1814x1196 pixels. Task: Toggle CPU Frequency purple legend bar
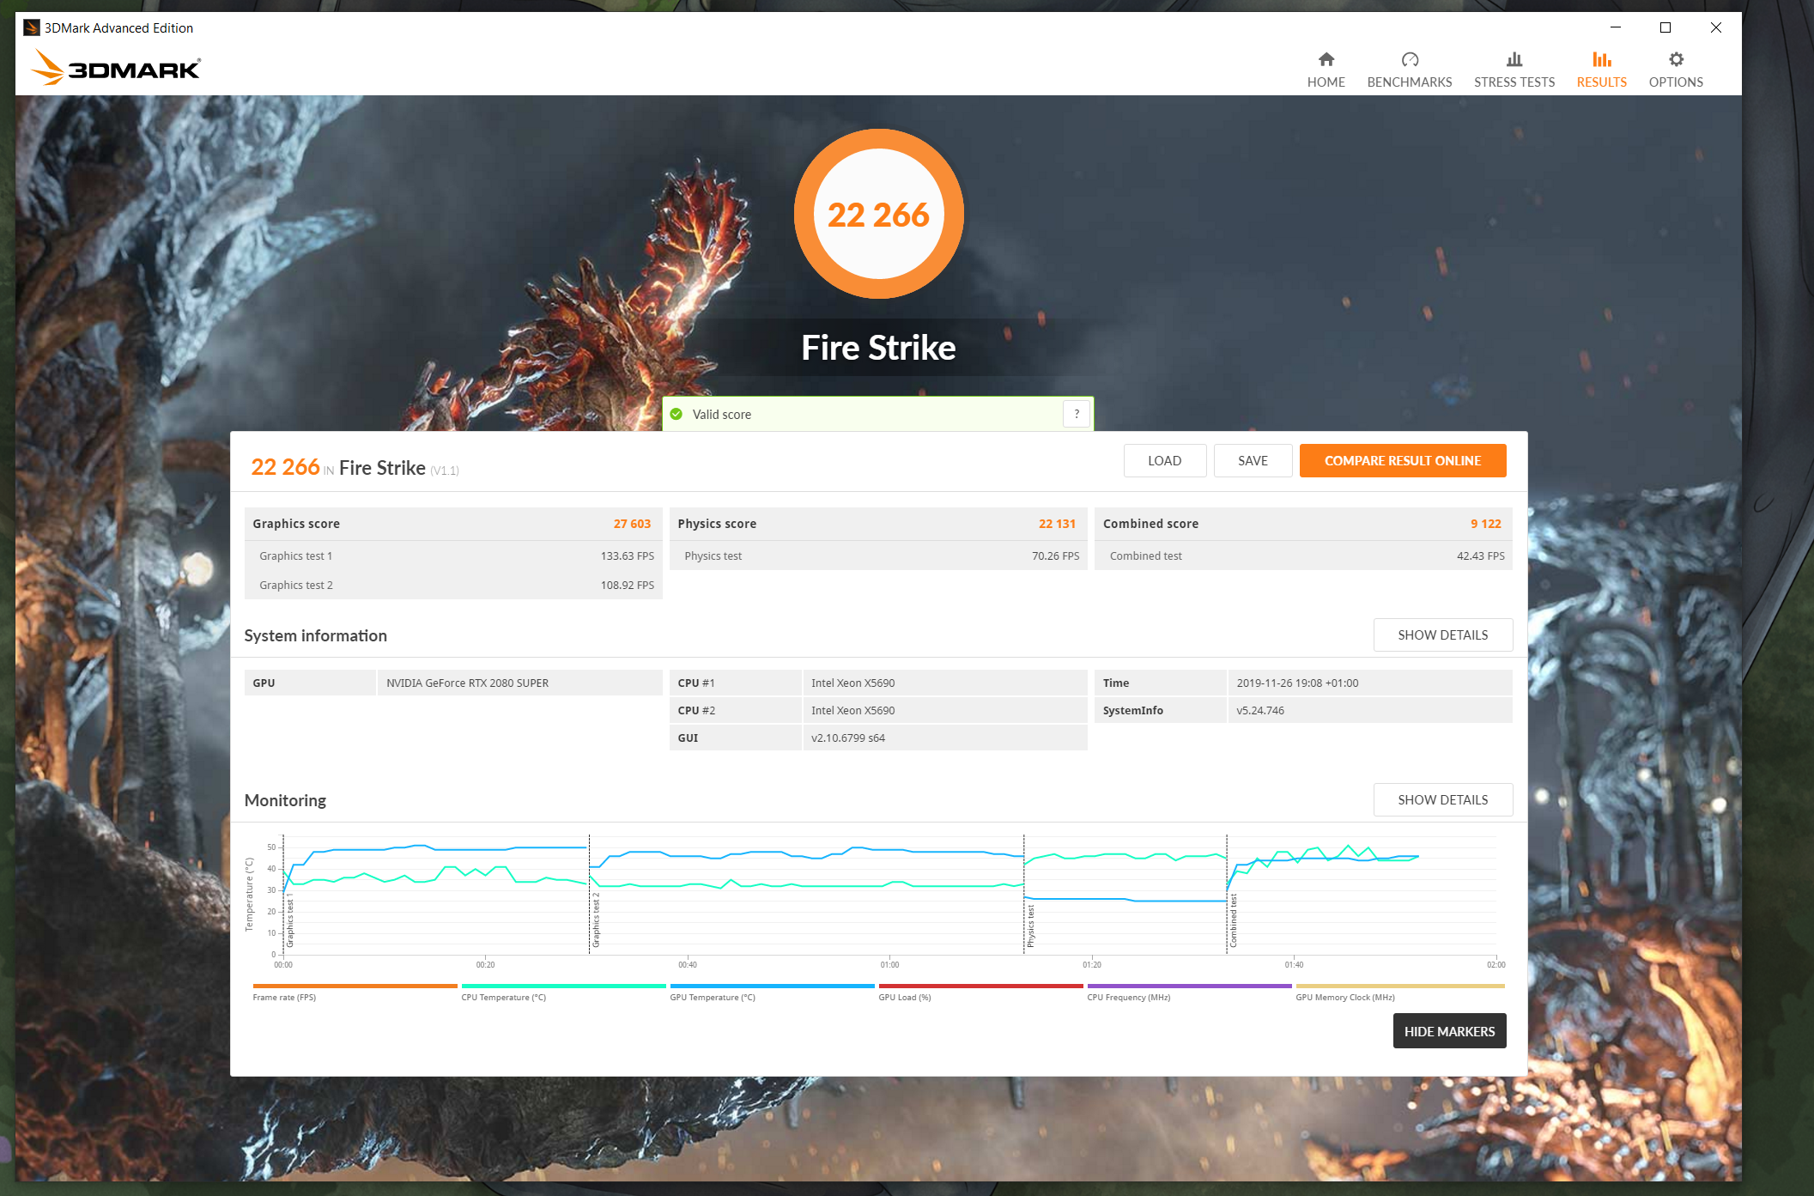pos(1189,986)
